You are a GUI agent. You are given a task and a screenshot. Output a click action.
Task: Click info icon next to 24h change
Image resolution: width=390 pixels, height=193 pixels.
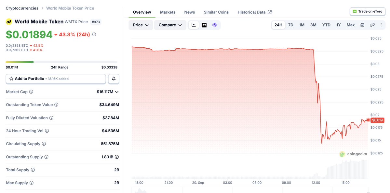94,34
